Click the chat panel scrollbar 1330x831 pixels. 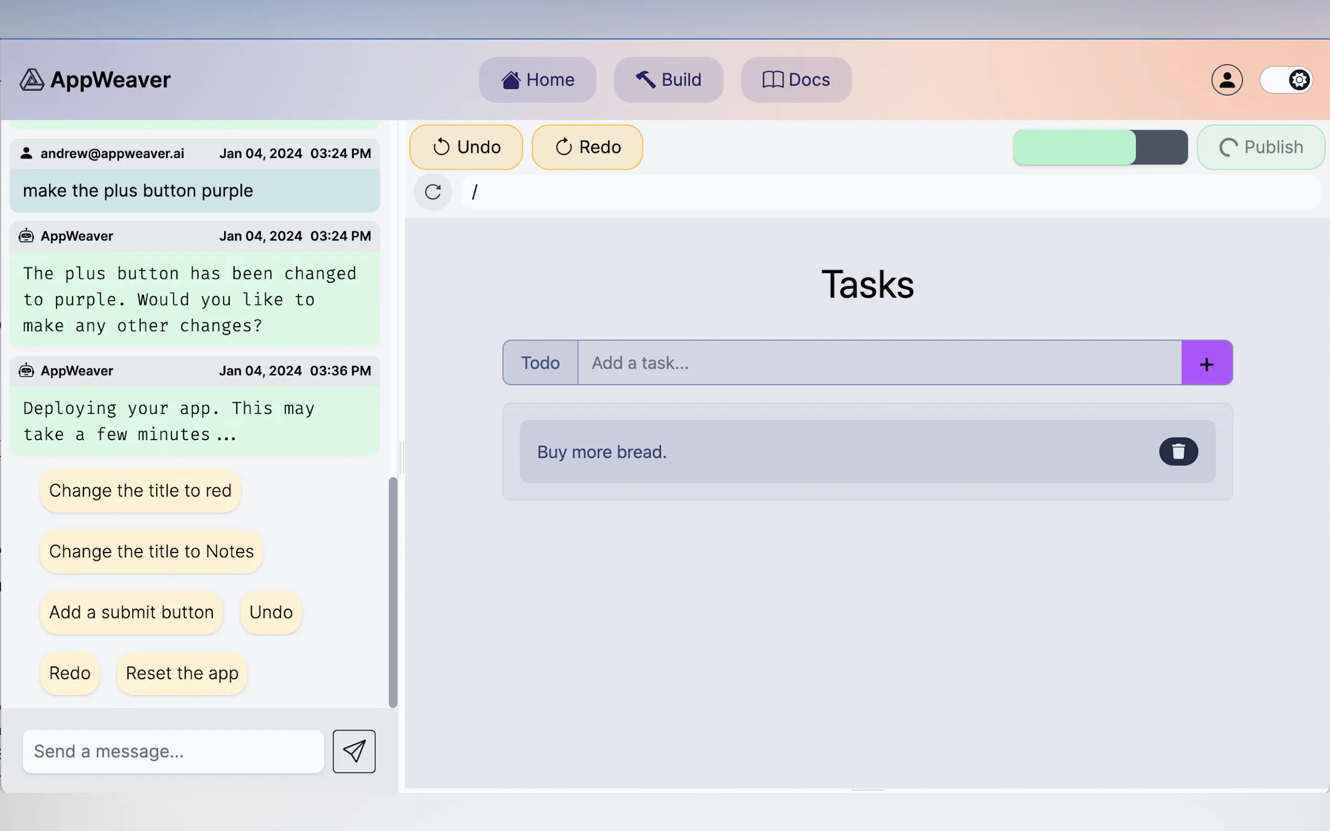click(393, 592)
